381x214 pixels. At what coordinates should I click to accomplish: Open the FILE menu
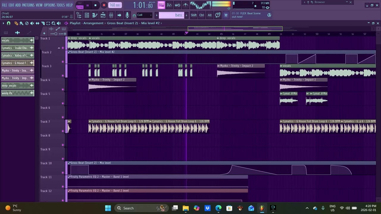click(x=4, y=5)
